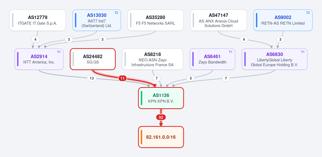Select the AS6461 Zayo Bandwidth node
The image size is (322, 157).
pos(212,59)
